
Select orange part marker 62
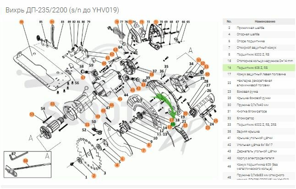pyautogui.click(x=112, y=54)
